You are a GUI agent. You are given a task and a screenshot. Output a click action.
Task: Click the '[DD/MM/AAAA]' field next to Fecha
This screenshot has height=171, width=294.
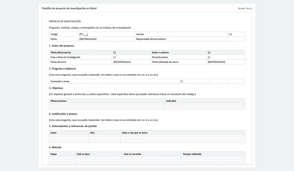click(x=106, y=39)
